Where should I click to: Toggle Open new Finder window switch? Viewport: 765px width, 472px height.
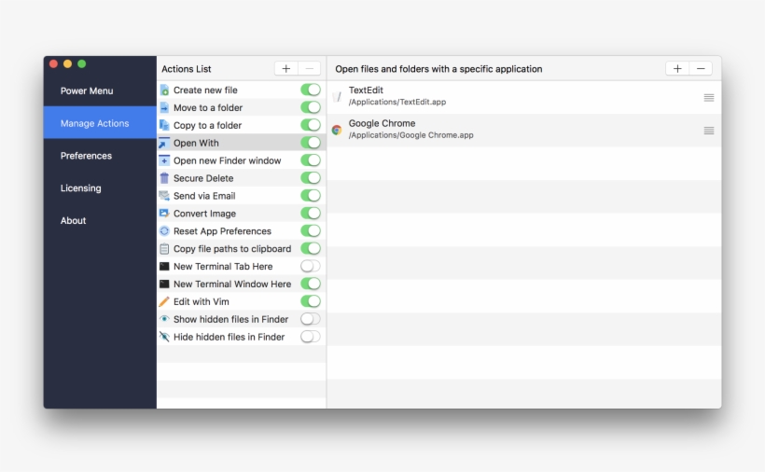(x=311, y=160)
